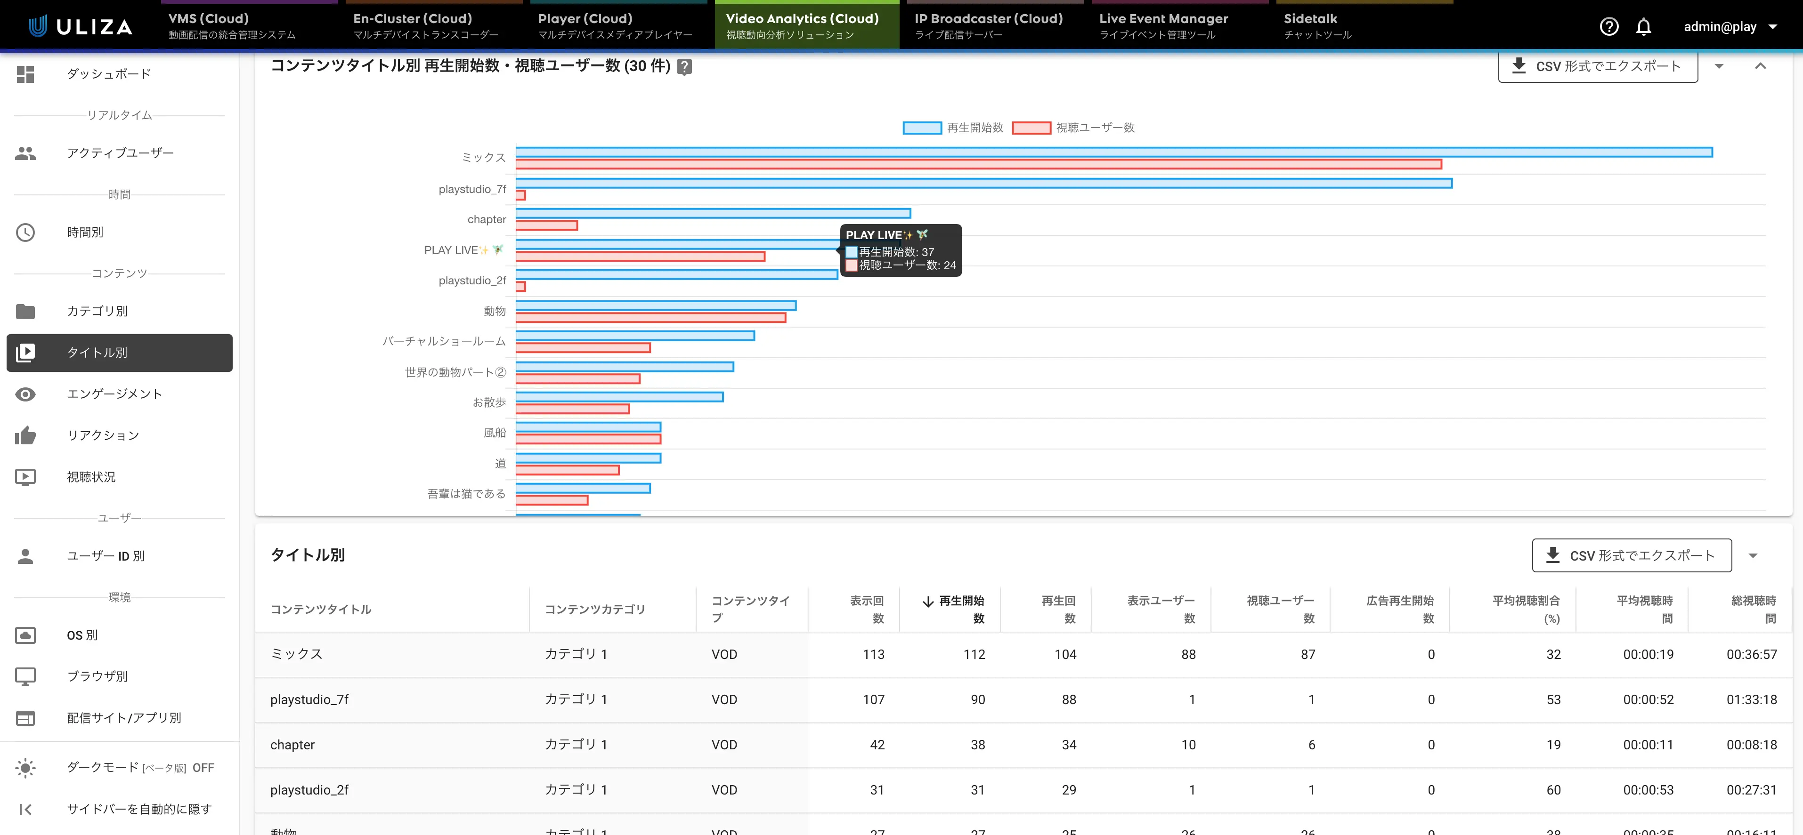The width and height of the screenshot is (1803, 835).
Task: Open 視聴状況 page in sidebar
Action: [x=120, y=477]
